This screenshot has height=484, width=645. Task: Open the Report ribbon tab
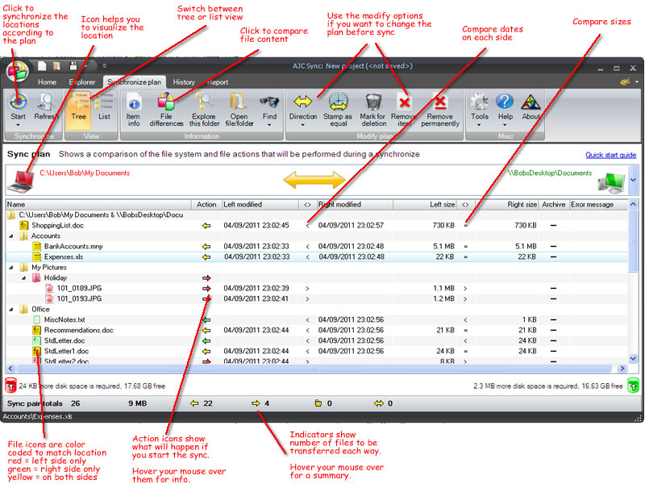click(217, 82)
